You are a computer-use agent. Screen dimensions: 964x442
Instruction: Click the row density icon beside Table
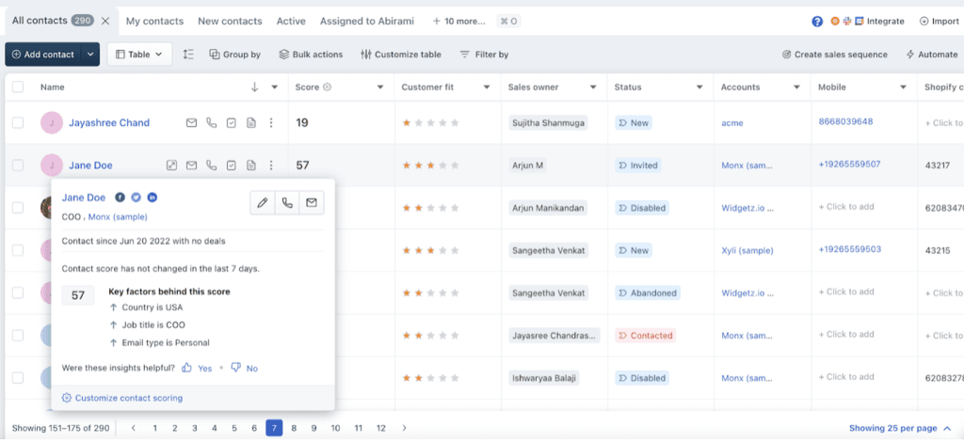188,55
